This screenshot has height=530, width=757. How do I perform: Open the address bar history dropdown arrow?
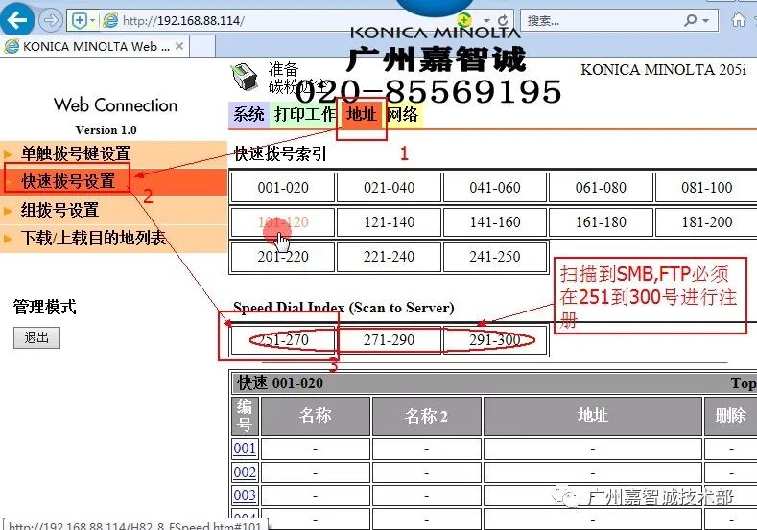click(487, 21)
